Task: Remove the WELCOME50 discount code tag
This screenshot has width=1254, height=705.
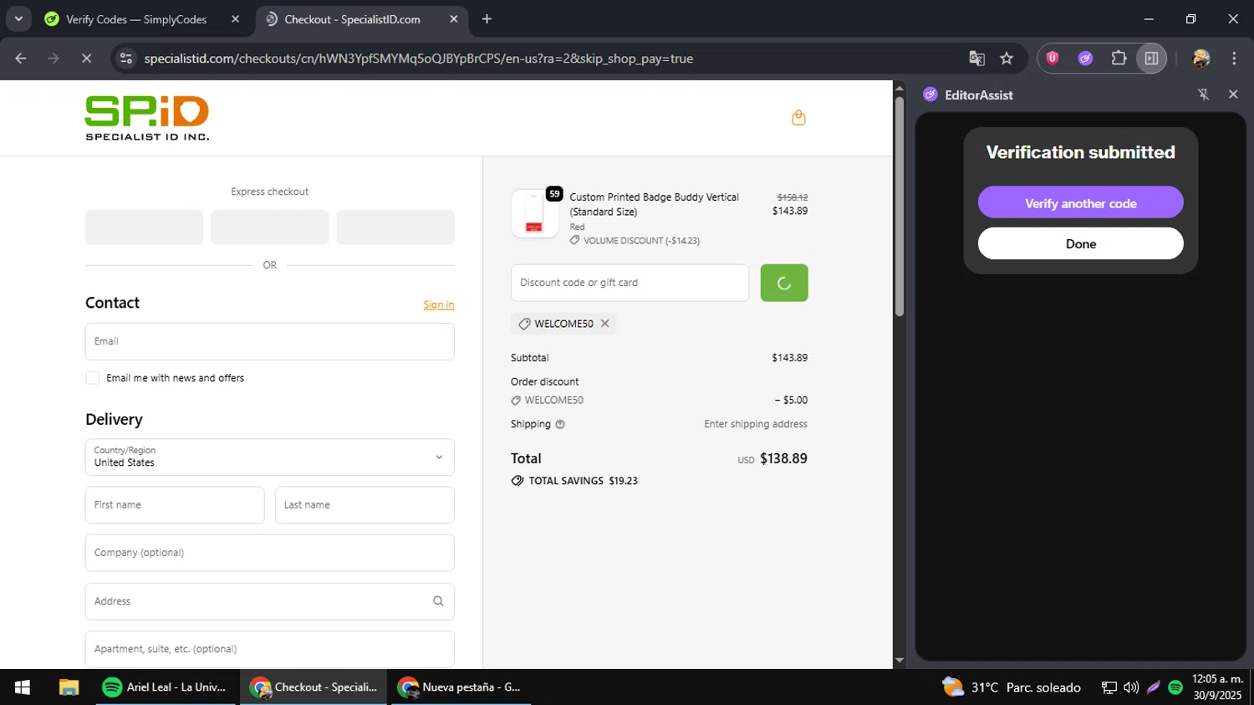Action: pyautogui.click(x=604, y=324)
